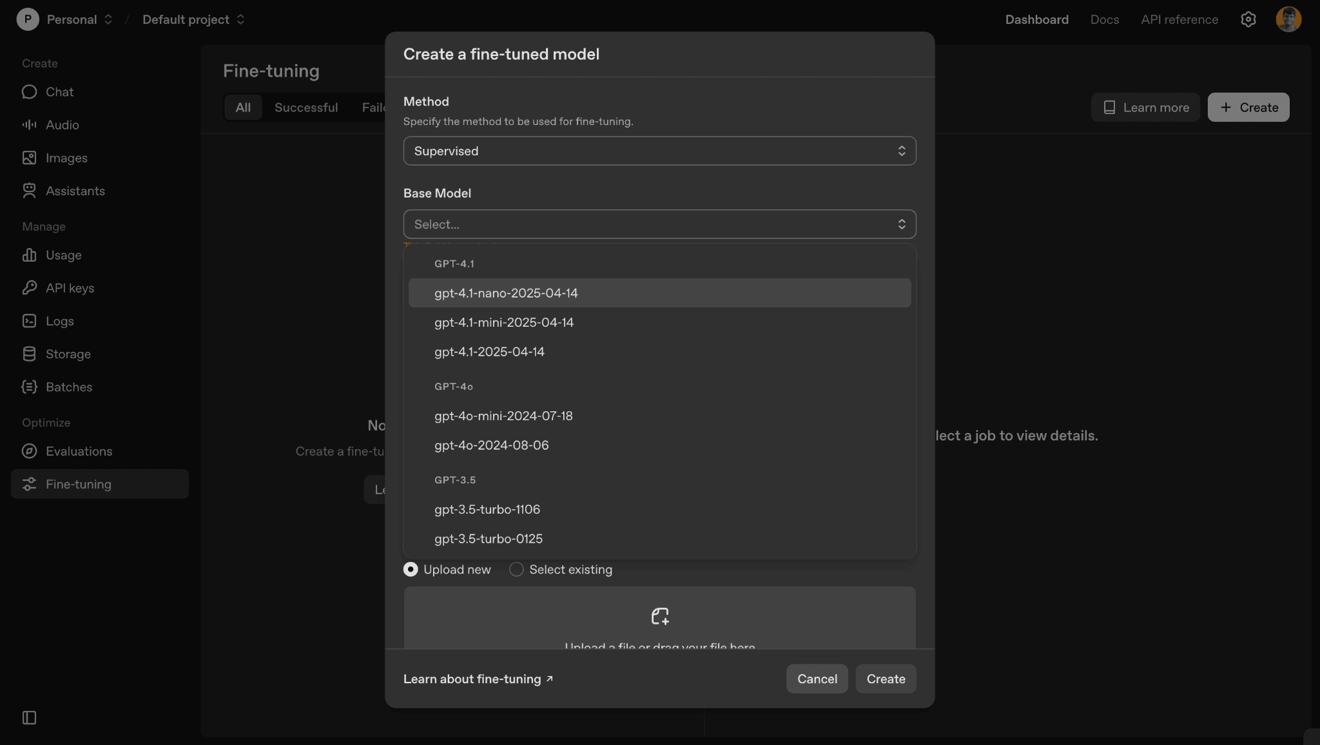This screenshot has width=1320, height=745.
Task: Open Batches sidebar icon
Action: (x=29, y=387)
